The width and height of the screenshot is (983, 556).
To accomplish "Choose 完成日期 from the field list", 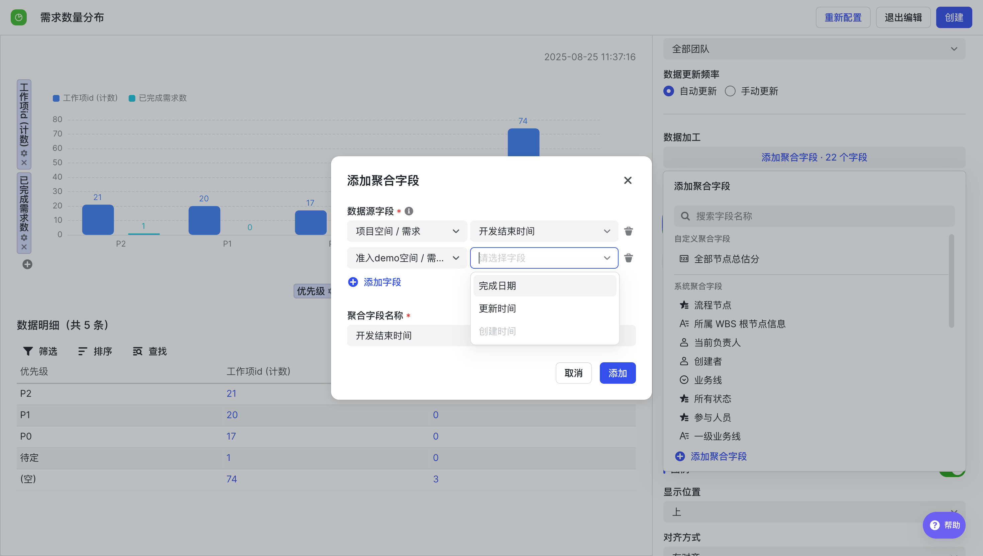I will (x=545, y=286).
